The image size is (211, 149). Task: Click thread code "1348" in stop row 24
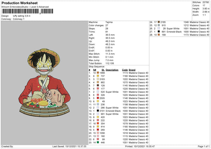[x=186, y=22]
